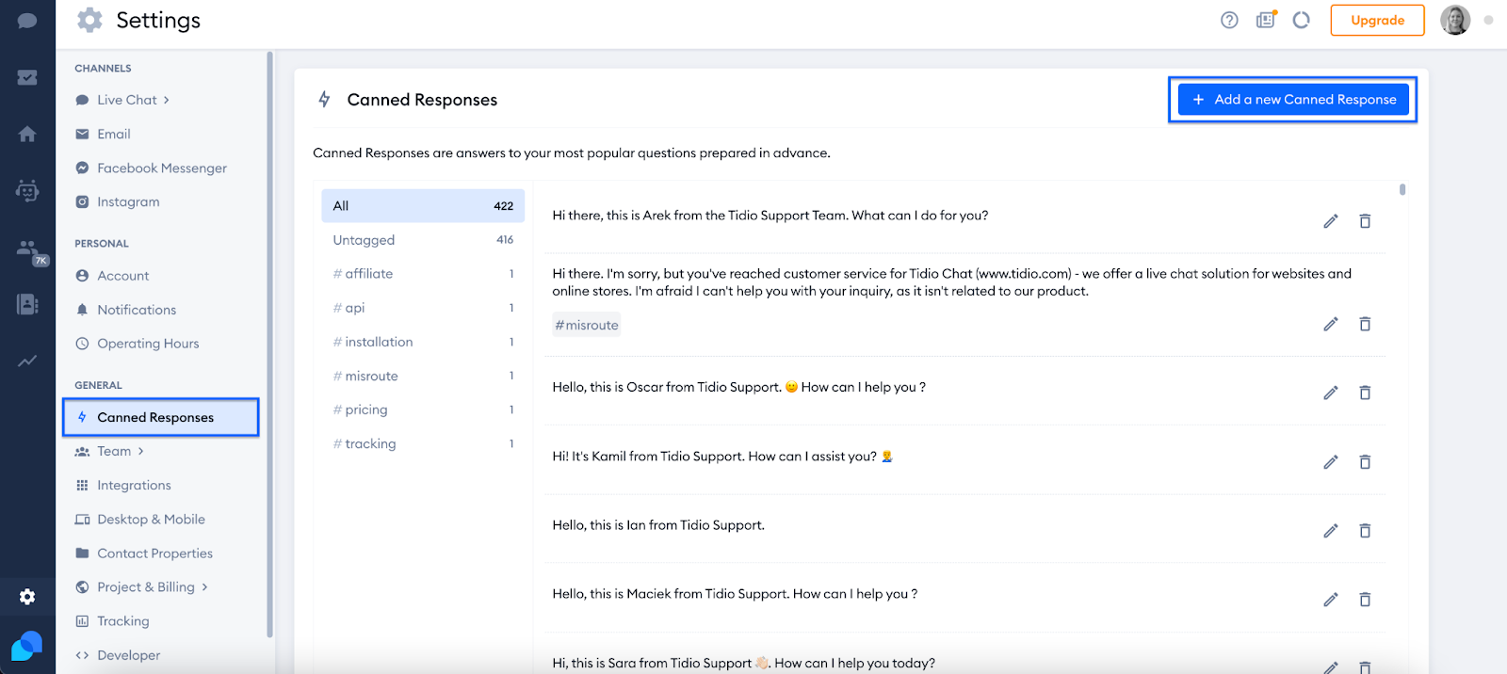The image size is (1507, 674).
Task: Open Developer settings
Action: pyautogui.click(x=128, y=655)
